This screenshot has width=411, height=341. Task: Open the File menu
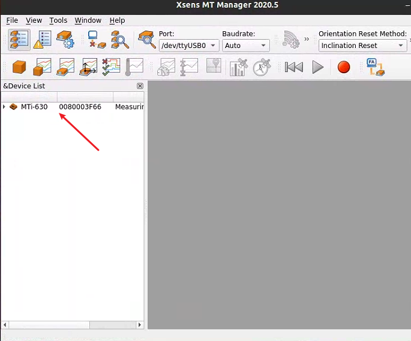coord(12,20)
